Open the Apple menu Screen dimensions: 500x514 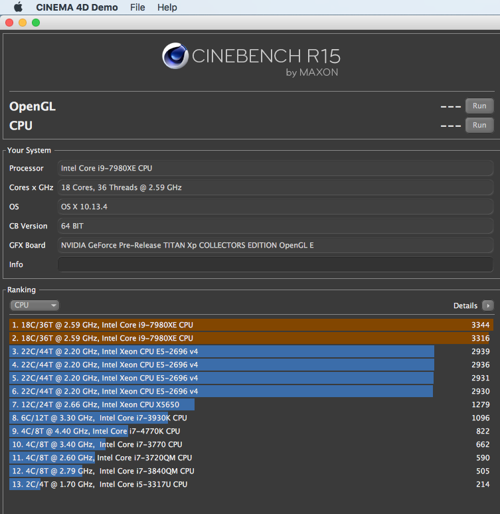(x=18, y=7)
